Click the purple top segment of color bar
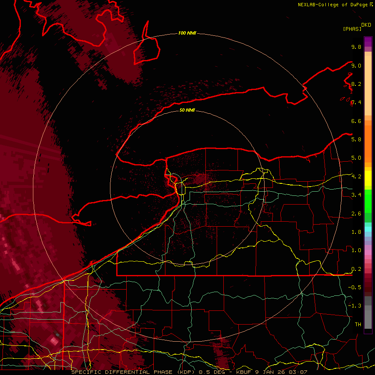Screen dimensions: 375x375 [368, 42]
